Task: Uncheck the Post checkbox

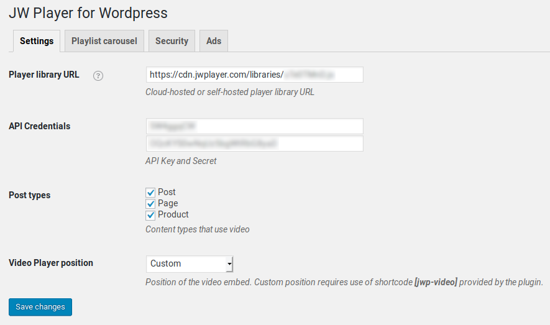Action: (x=150, y=193)
